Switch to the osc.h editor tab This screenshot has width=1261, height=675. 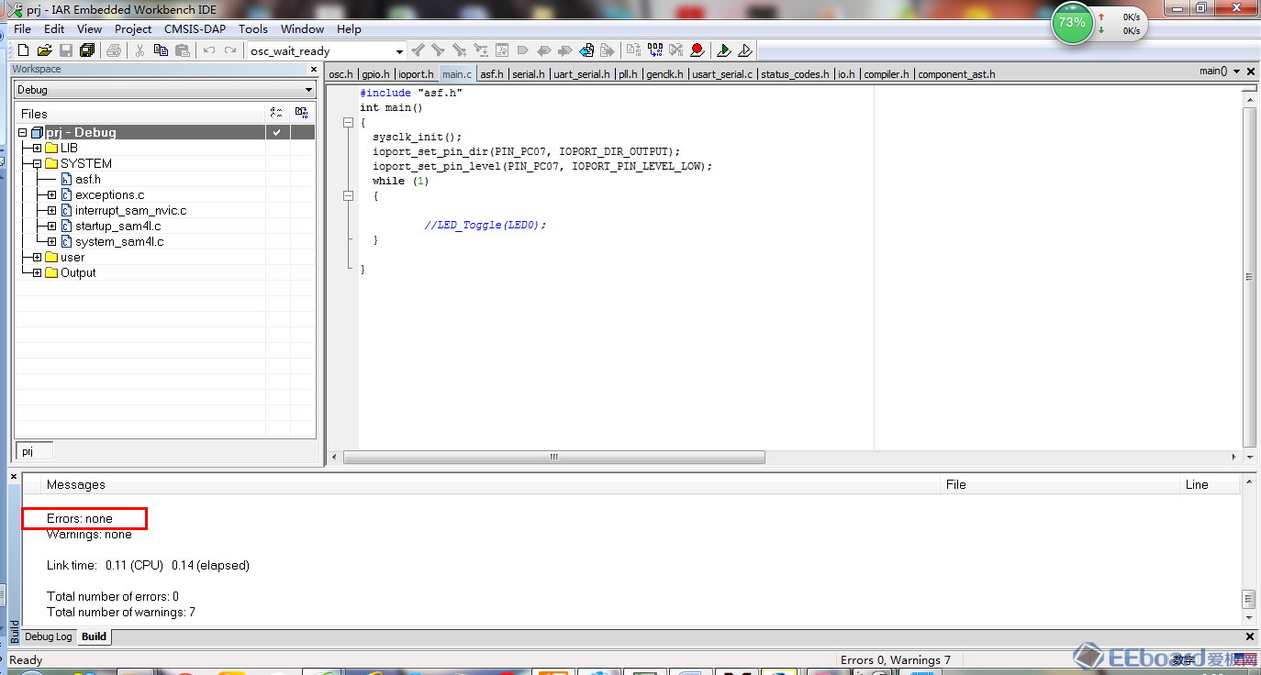340,74
